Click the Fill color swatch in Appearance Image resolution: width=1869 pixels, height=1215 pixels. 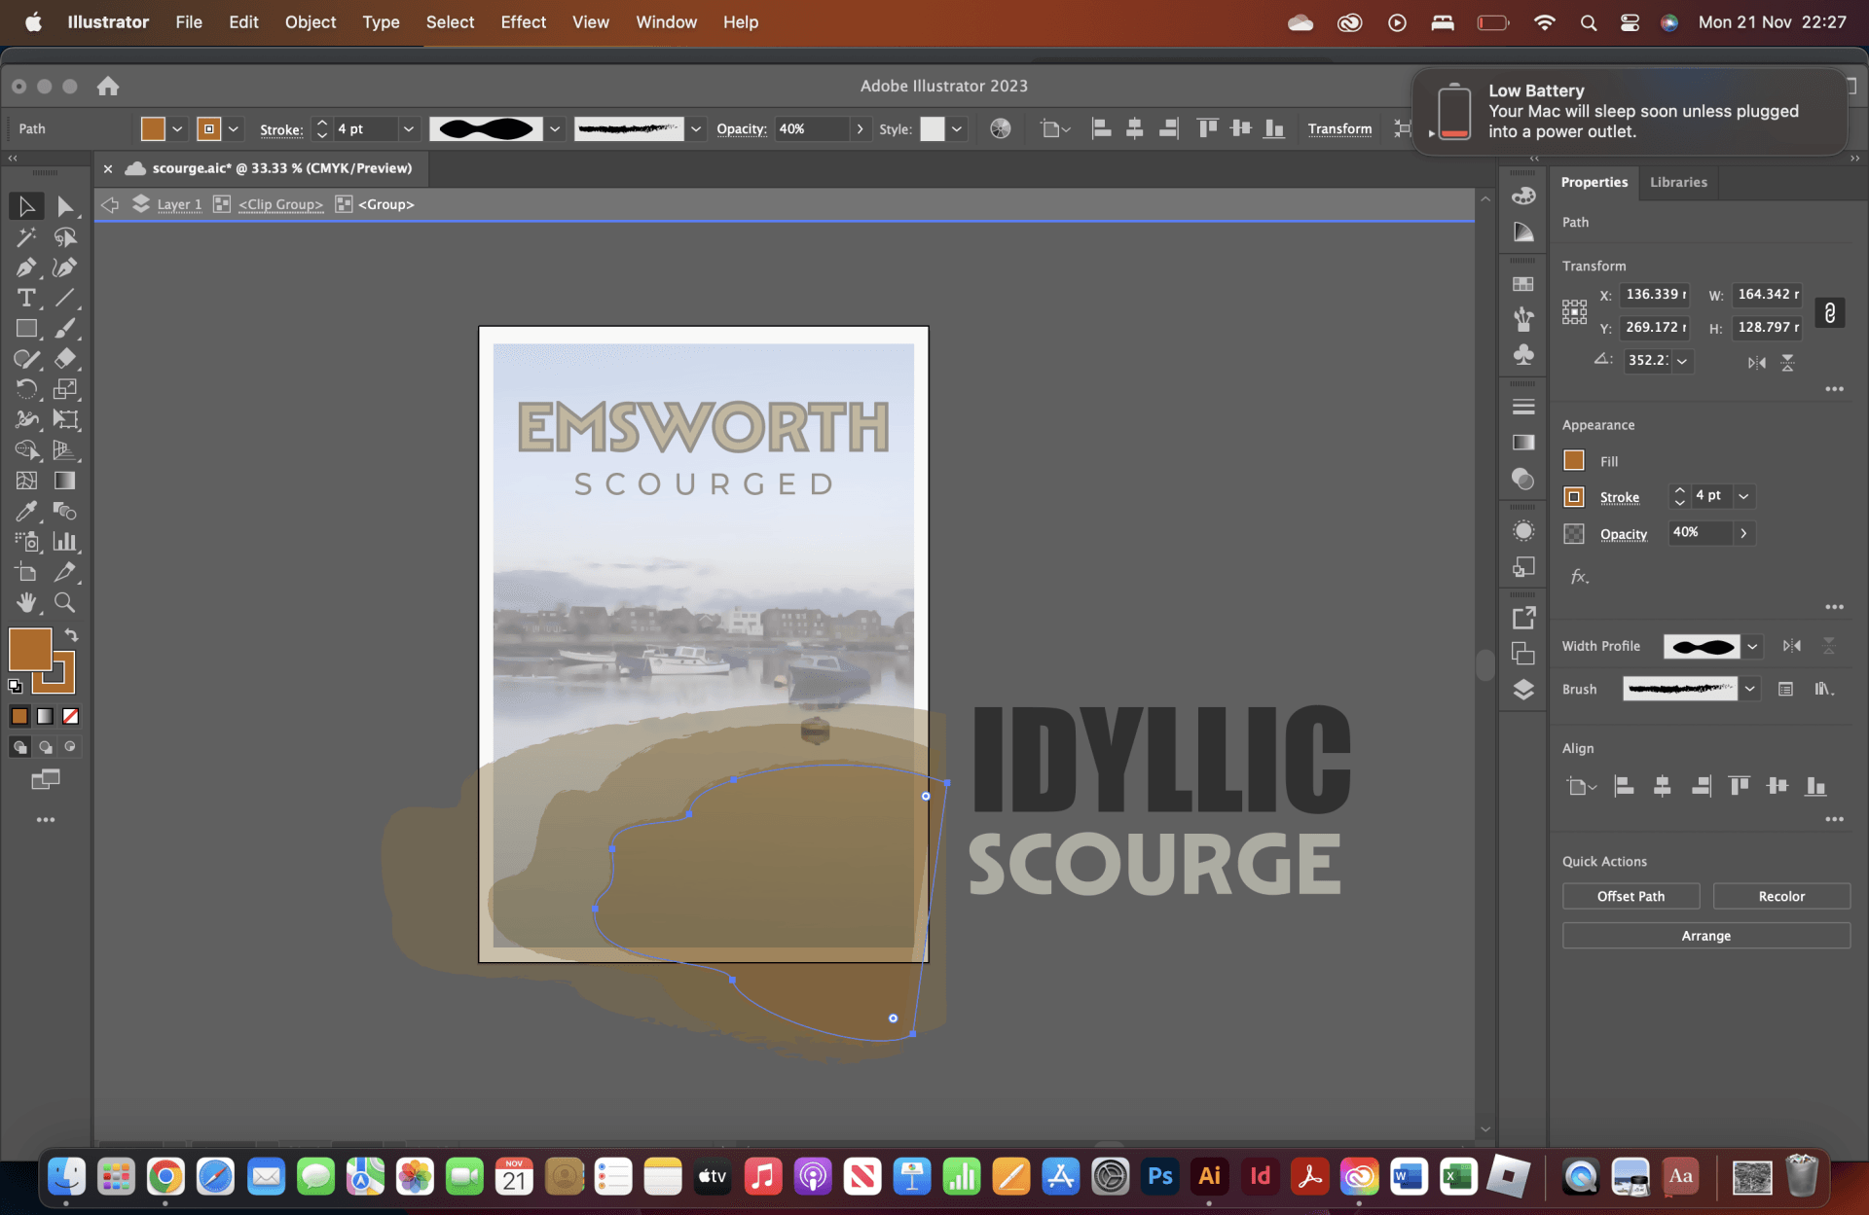point(1573,460)
